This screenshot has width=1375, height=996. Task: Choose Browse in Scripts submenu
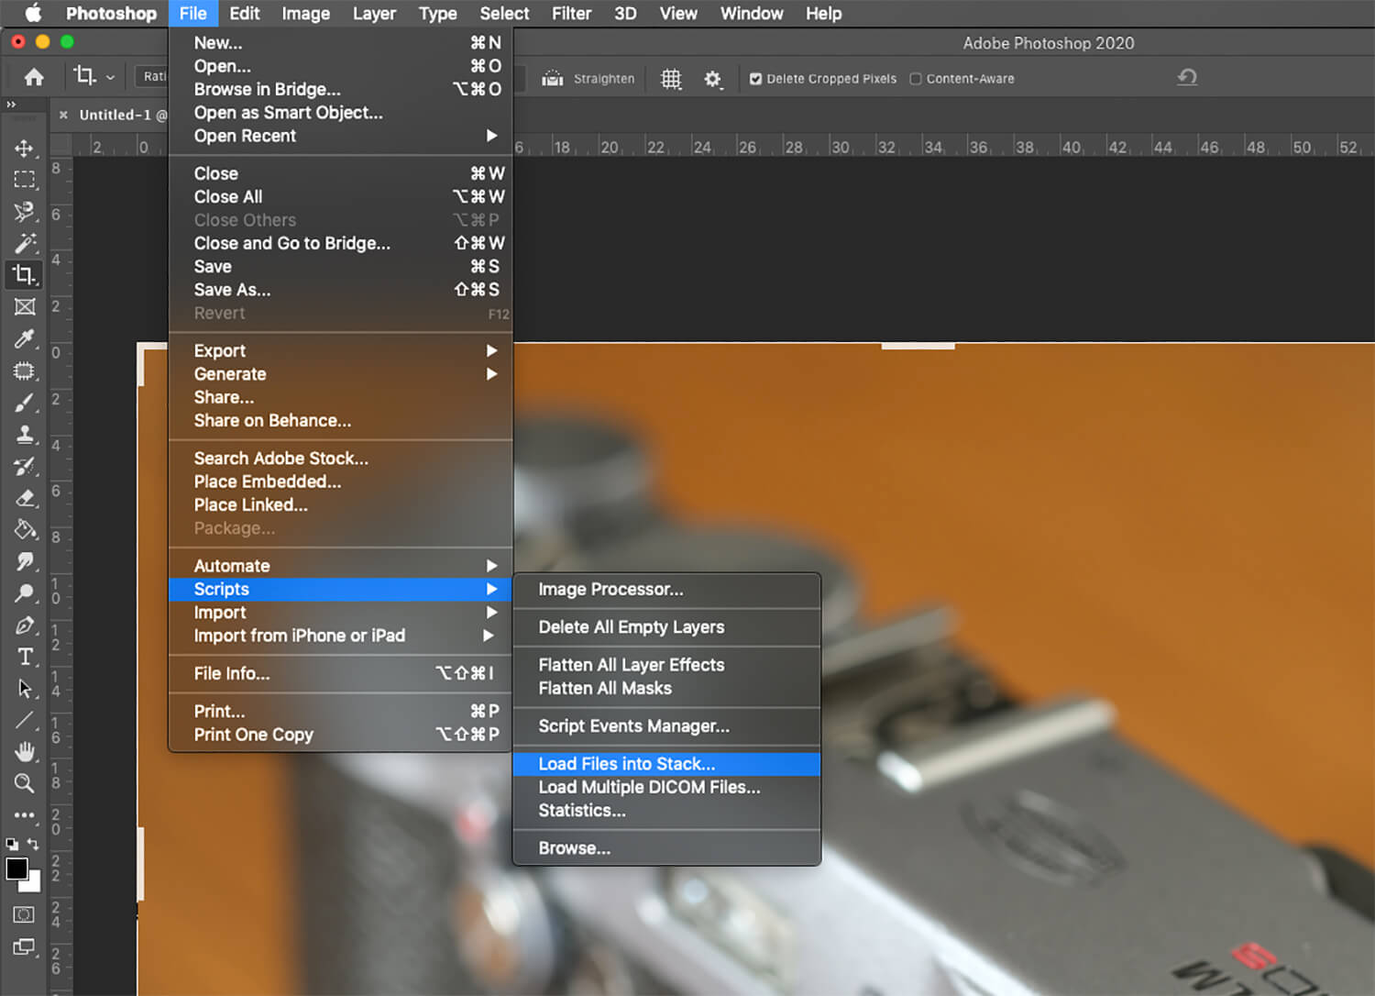[x=666, y=848]
